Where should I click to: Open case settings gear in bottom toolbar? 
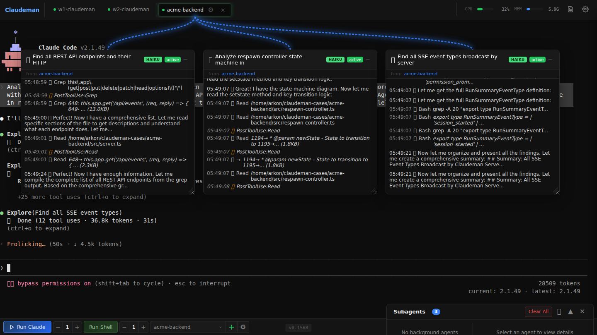click(243, 327)
